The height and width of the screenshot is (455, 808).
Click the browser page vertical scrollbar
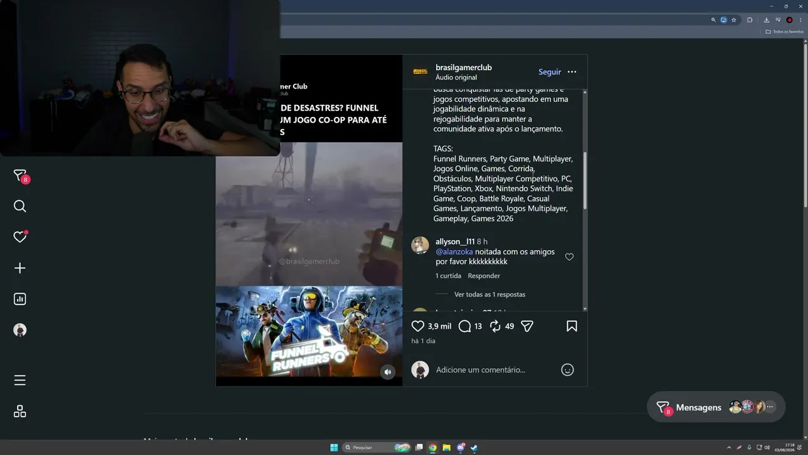[805, 126]
